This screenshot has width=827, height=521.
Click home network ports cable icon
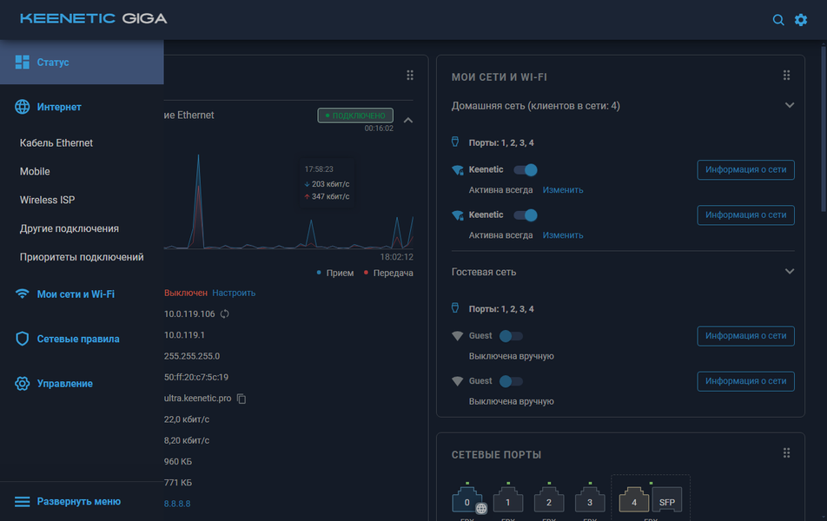pyautogui.click(x=455, y=142)
